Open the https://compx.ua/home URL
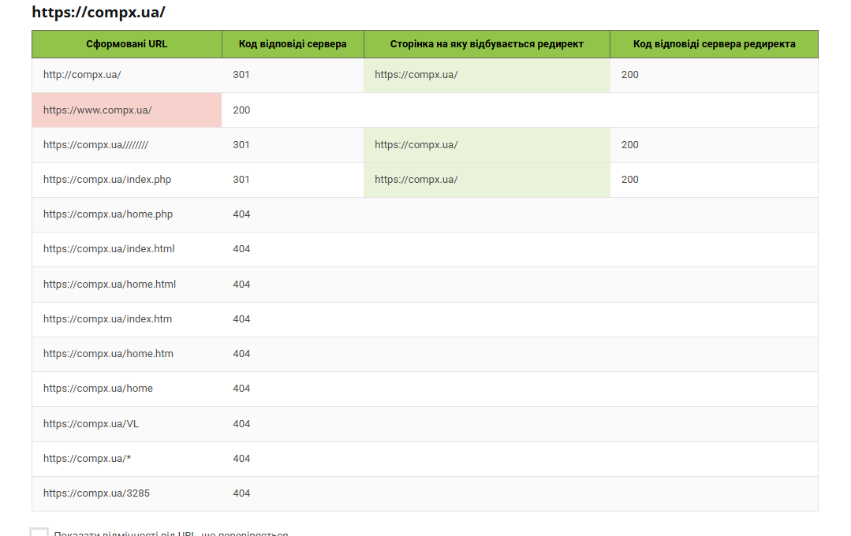 pos(98,389)
